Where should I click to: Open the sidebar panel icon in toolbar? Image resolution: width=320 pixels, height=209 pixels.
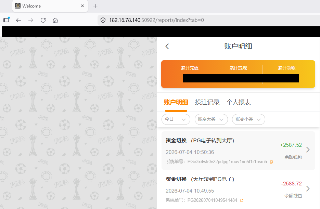(7, 20)
